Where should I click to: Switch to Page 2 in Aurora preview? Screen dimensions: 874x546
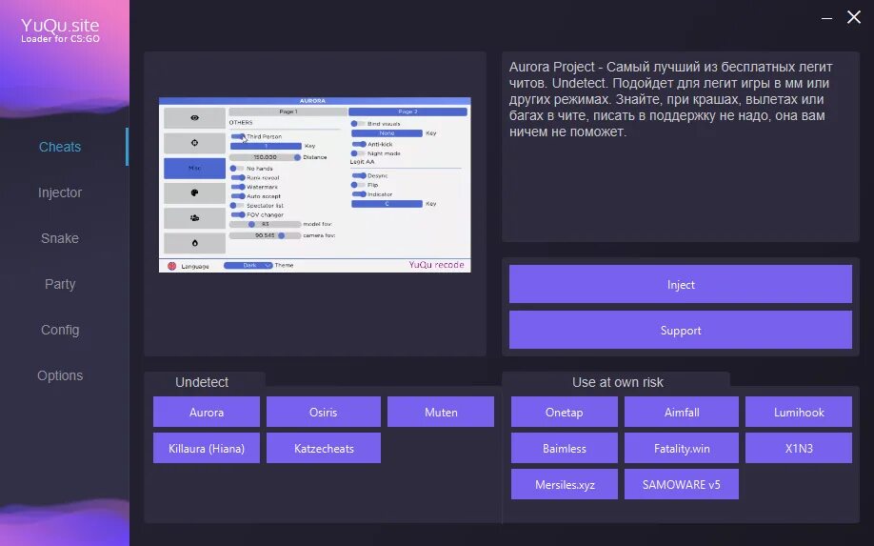pos(407,111)
